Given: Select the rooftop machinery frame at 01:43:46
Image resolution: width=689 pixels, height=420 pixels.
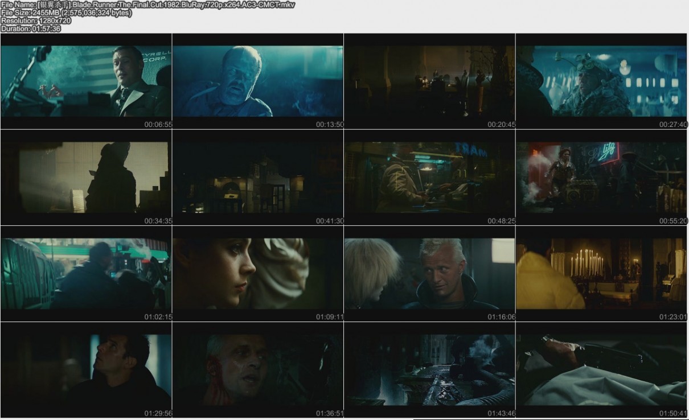Looking at the screenshot, I should [x=430, y=370].
